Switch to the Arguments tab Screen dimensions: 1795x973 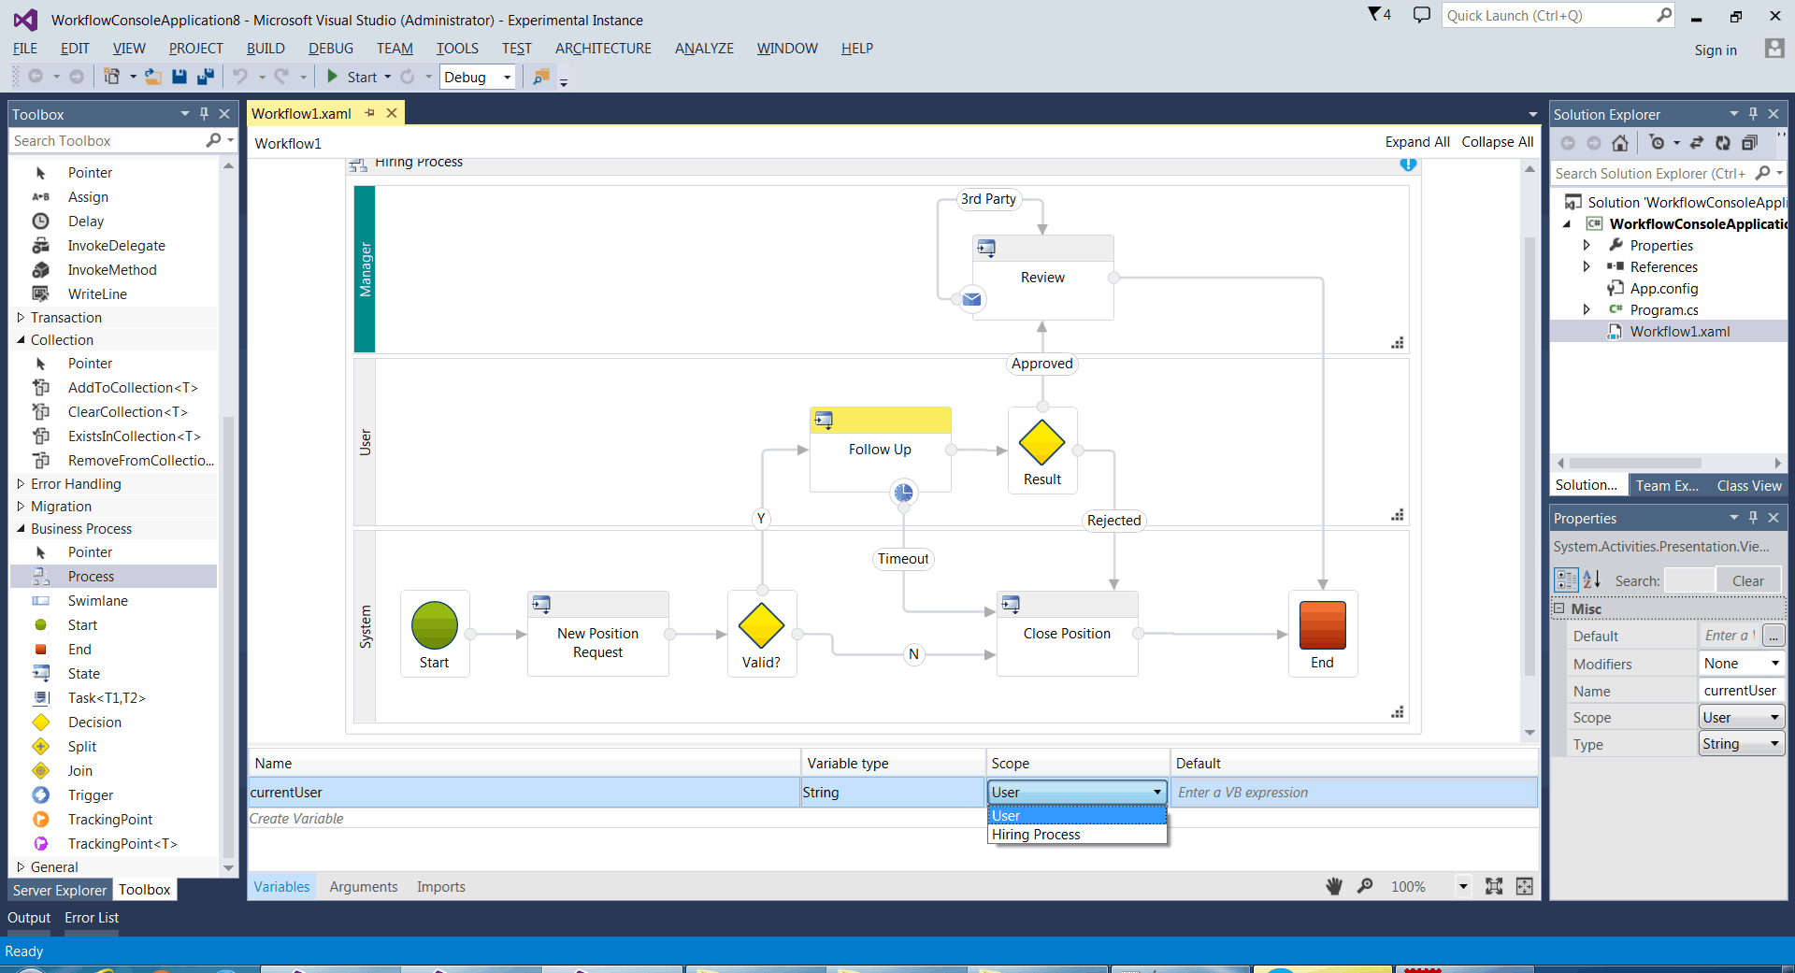[x=363, y=886]
